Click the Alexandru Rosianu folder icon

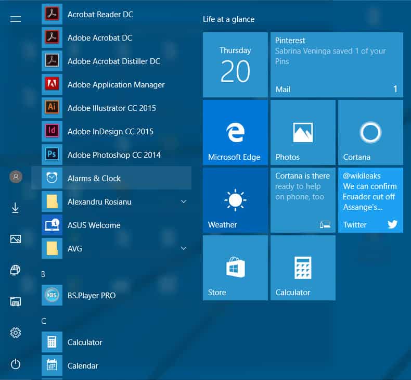click(x=52, y=201)
